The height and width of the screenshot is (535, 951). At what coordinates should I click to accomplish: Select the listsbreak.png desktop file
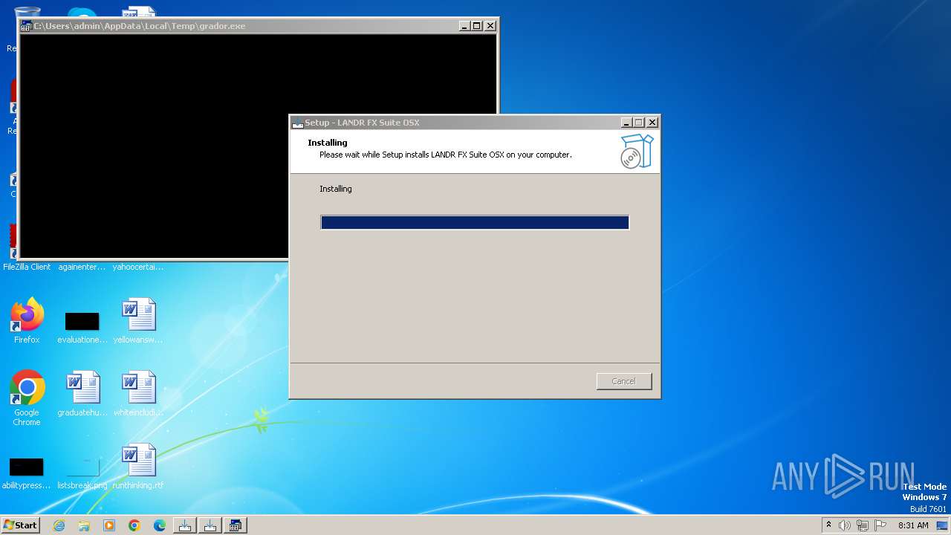[x=82, y=473]
